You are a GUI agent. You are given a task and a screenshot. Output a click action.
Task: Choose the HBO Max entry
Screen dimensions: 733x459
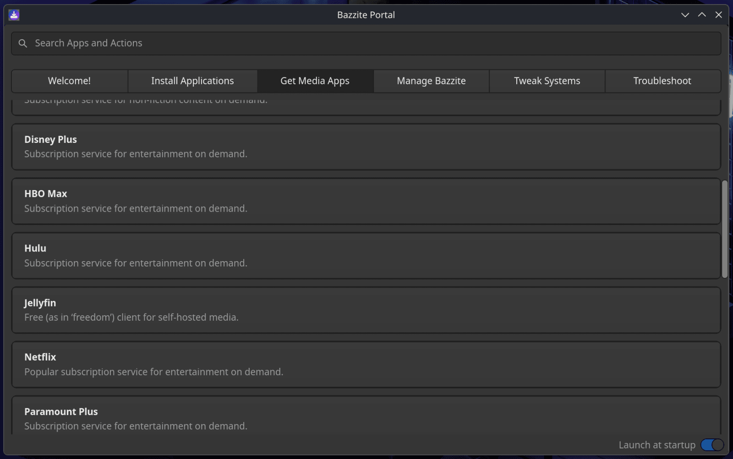[366, 201]
